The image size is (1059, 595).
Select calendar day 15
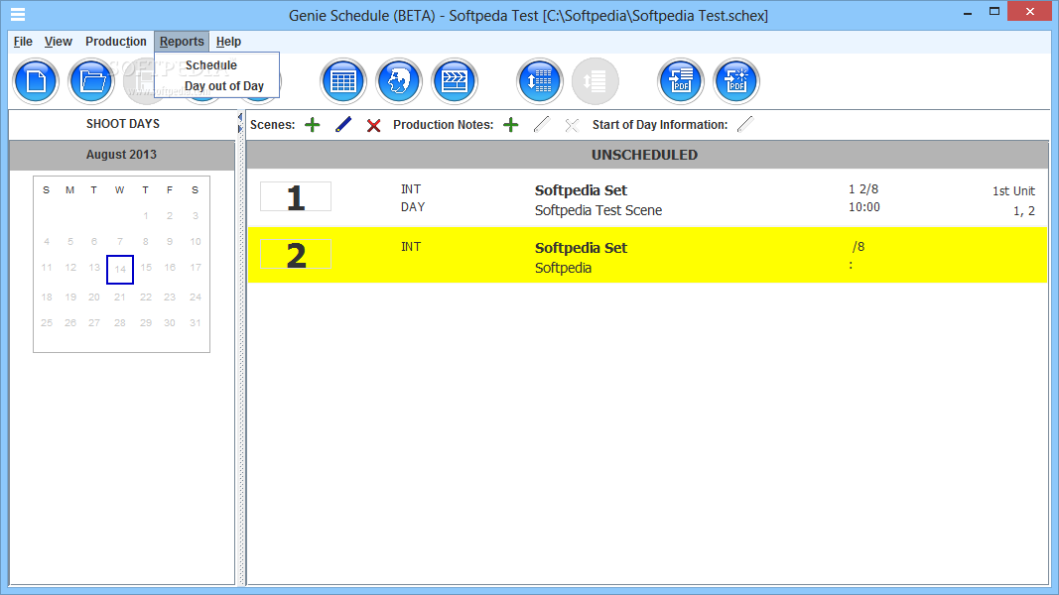pyautogui.click(x=146, y=268)
